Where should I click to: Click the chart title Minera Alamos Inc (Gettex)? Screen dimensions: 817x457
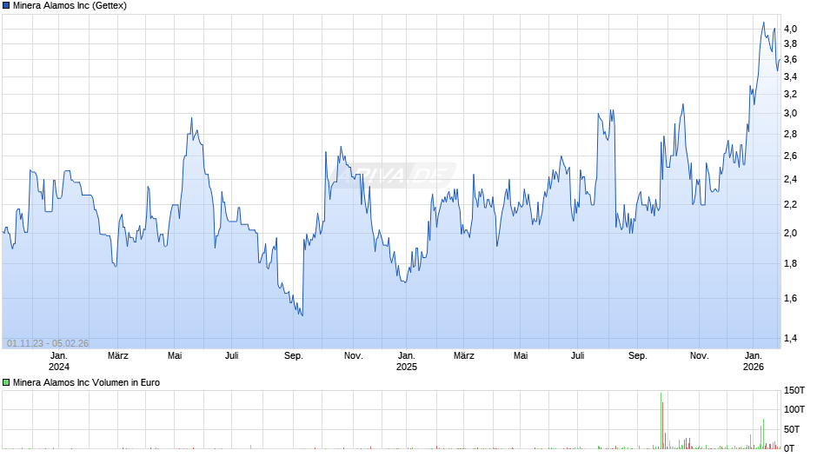pyautogui.click(x=70, y=6)
